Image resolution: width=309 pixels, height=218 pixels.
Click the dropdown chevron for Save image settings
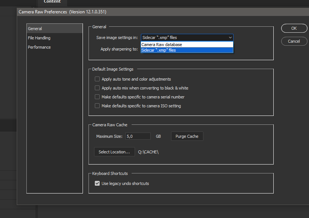pyautogui.click(x=230, y=38)
